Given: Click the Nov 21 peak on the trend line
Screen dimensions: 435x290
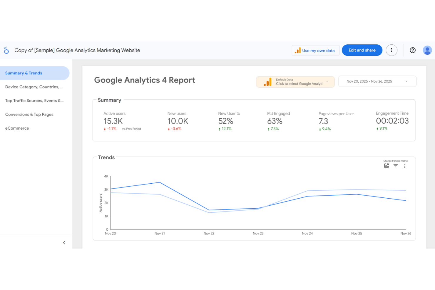Looking at the screenshot, I should [160, 182].
